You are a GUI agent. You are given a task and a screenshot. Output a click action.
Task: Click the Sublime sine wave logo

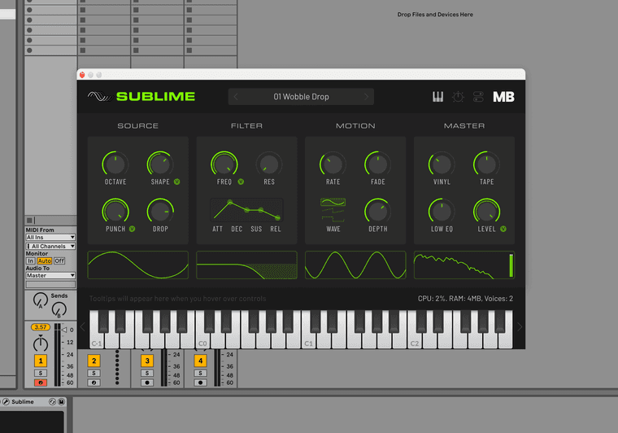pyautogui.click(x=98, y=97)
